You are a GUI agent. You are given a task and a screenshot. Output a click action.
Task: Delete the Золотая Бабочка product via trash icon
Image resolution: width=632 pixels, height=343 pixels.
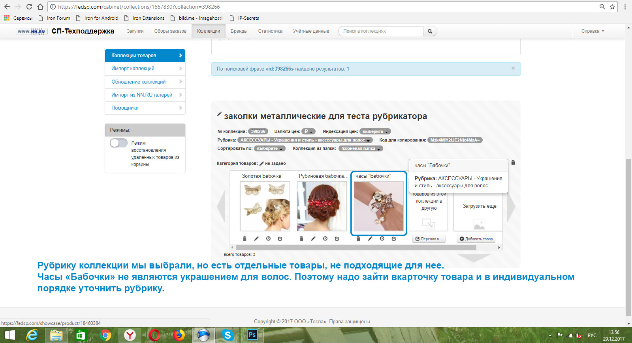pyautogui.click(x=245, y=239)
